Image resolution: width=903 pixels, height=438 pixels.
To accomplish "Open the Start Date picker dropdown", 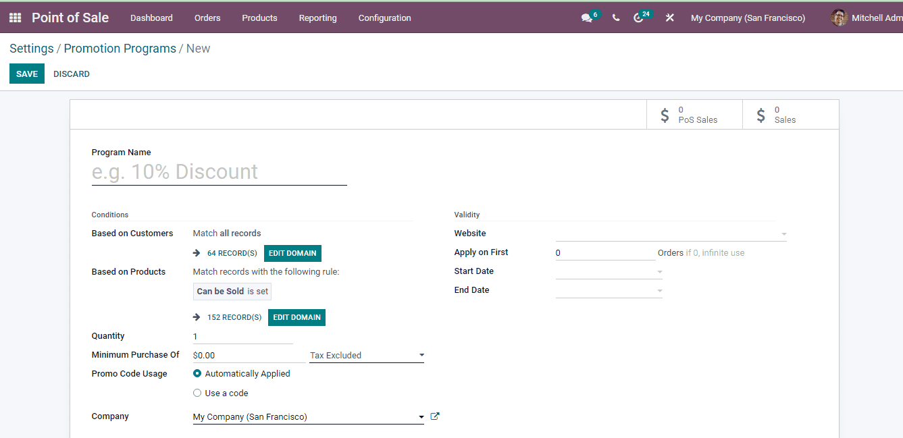I will click(x=659, y=271).
